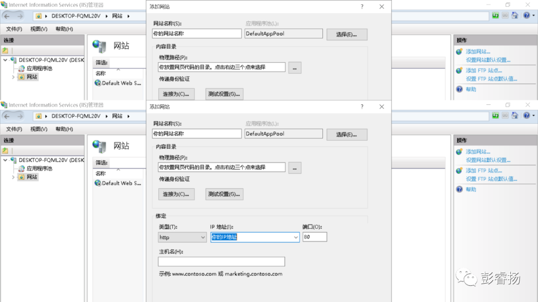Click Forward arrow in lower IIS window
Viewport: 538px width, 302px height.
click(20, 116)
